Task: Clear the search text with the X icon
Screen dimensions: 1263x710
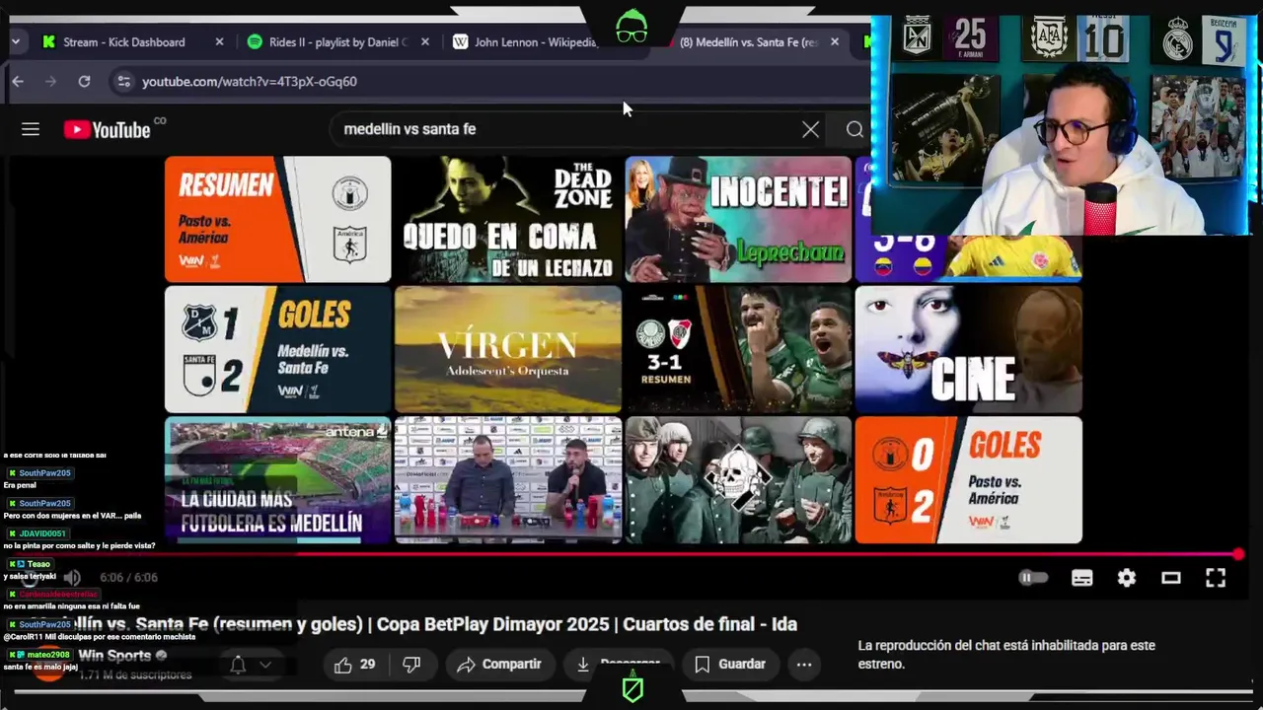Action: pyautogui.click(x=810, y=129)
